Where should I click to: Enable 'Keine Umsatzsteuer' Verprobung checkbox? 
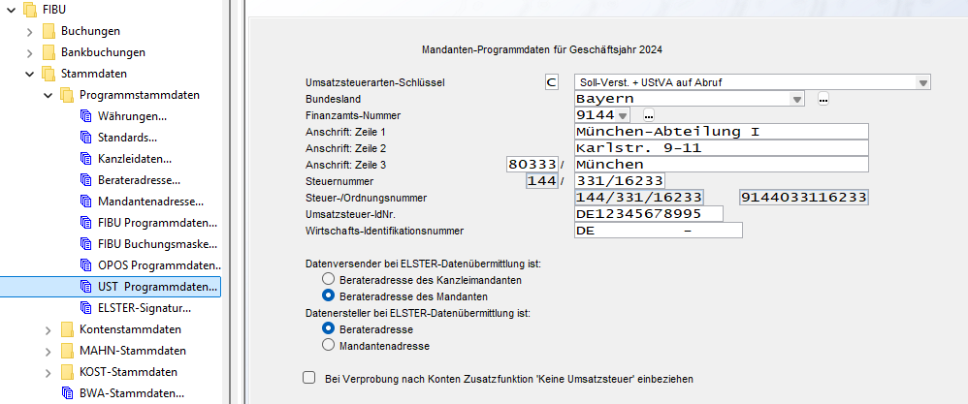coord(309,378)
